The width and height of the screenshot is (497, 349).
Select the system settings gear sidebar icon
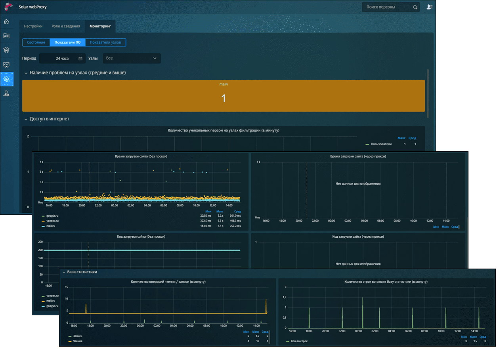(6, 79)
